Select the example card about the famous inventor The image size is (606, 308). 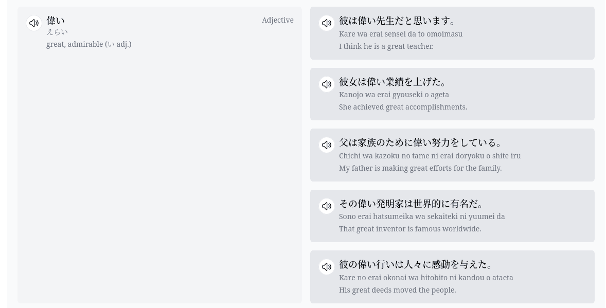click(x=452, y=216)
